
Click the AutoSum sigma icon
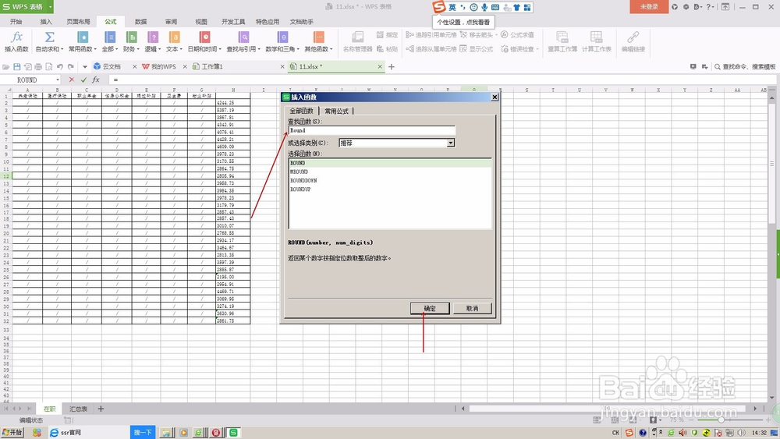(49, 37)
